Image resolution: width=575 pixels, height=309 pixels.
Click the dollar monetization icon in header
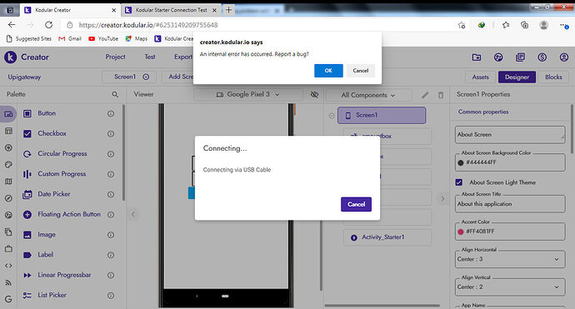click(542, 57)
